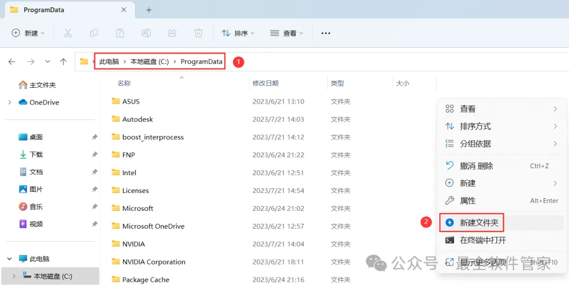Click 本地磁盘 (C:) in address bar
569x286 pixels.
(150, 62)
